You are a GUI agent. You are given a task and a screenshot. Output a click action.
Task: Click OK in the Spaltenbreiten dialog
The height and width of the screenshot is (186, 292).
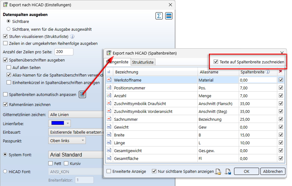[x=246, y=171]
